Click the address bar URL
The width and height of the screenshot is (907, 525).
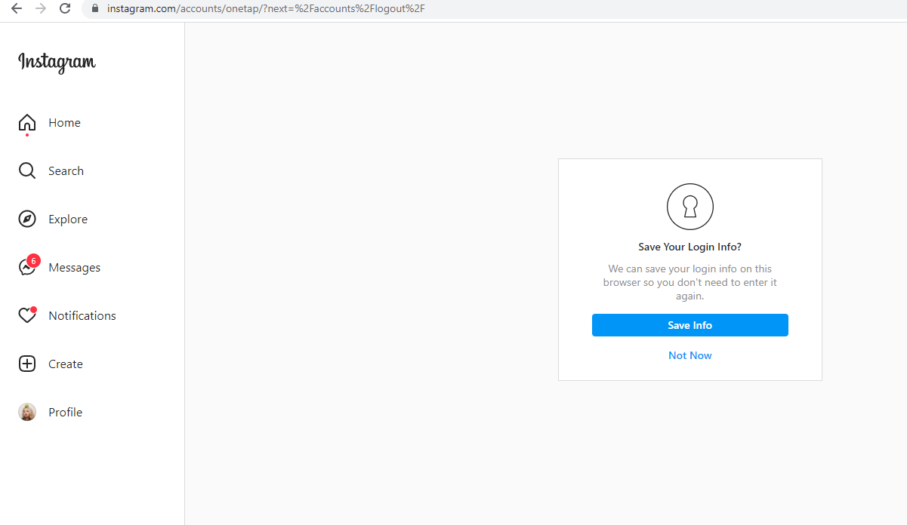(x=267, y=9)
